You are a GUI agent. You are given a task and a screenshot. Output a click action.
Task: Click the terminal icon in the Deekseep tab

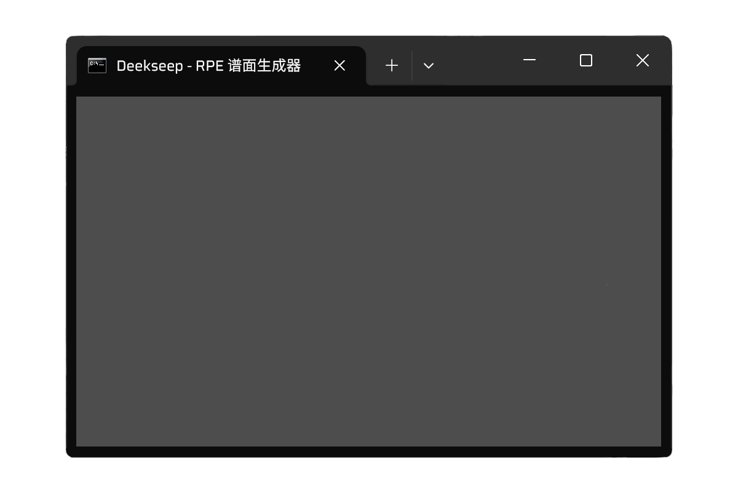coord(97,66)
